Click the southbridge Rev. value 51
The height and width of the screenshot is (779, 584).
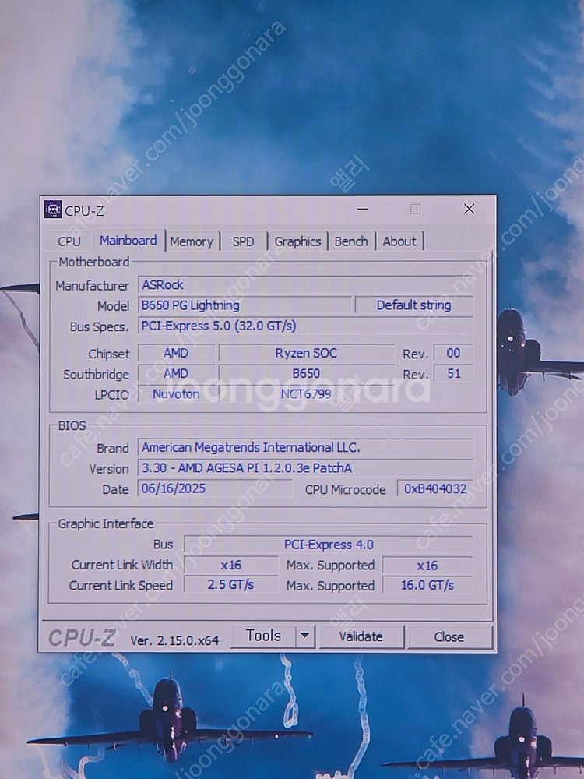click(x=453, y=374)
